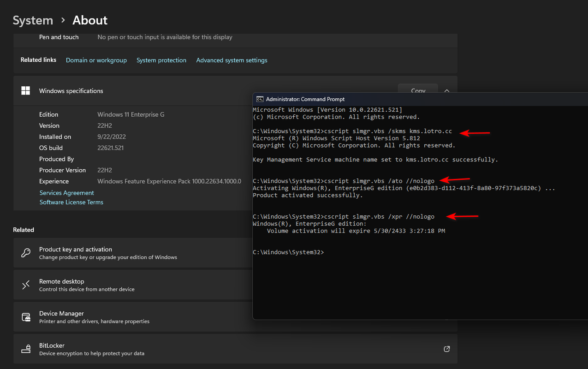Image resolution: width=588 pixels, height=369 pixels.
Task: Open Domain or workgroup link
Action: (x=96, y=60)
